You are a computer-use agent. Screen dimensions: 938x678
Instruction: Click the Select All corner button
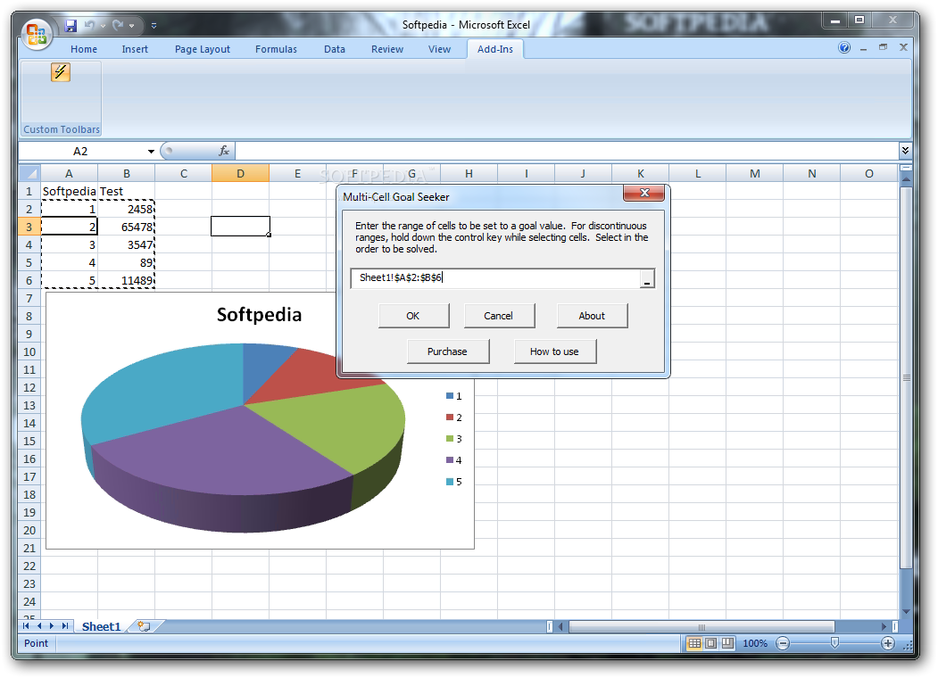tap(29, 173)
